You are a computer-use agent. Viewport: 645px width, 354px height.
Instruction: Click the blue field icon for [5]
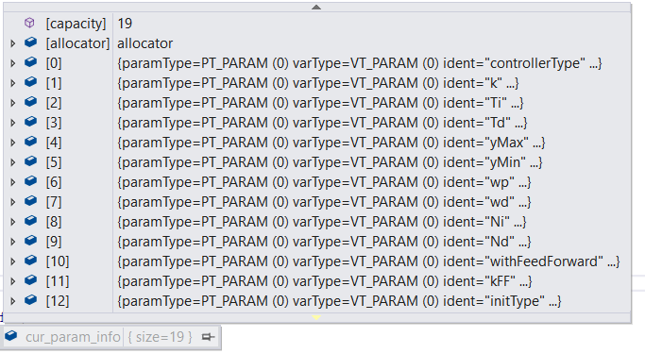tap(30, 160)
